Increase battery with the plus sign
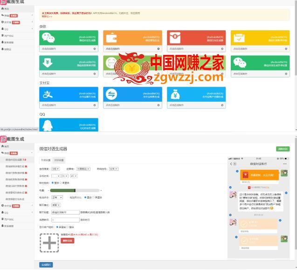 101,190
